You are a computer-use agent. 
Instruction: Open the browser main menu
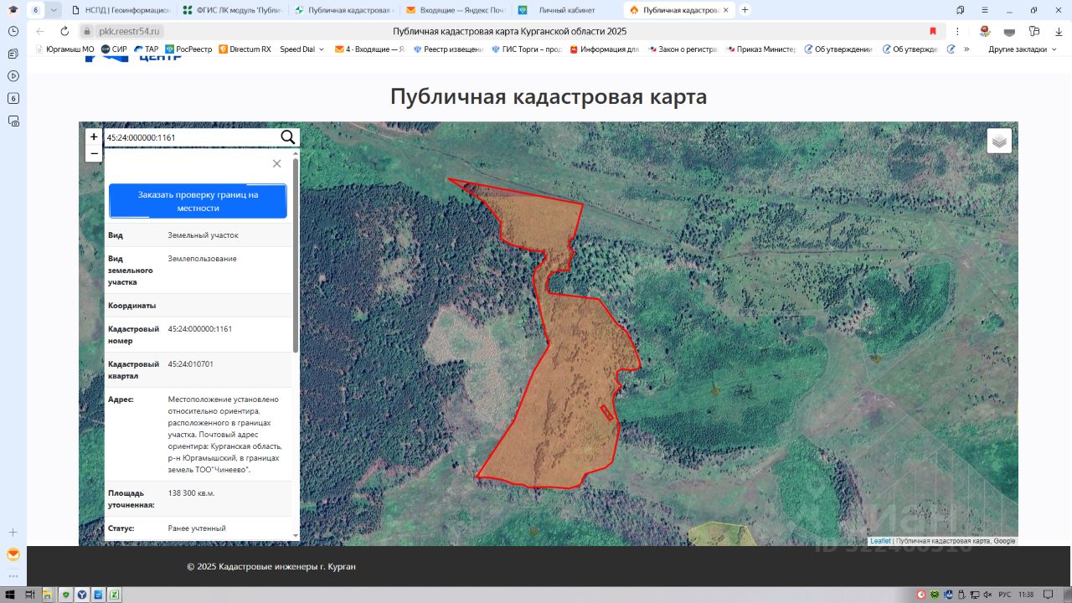click(985, 10)
